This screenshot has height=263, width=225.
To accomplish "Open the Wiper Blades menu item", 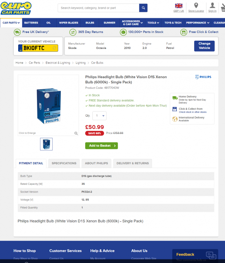I will pyautogui.click(x=68, y=23).
